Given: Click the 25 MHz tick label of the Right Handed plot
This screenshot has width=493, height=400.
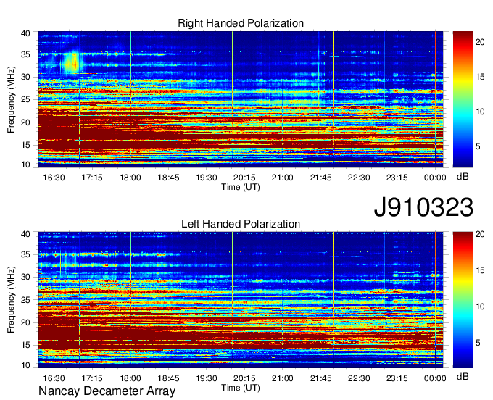Looking at the screenshot, I should [x=25, y=99].
